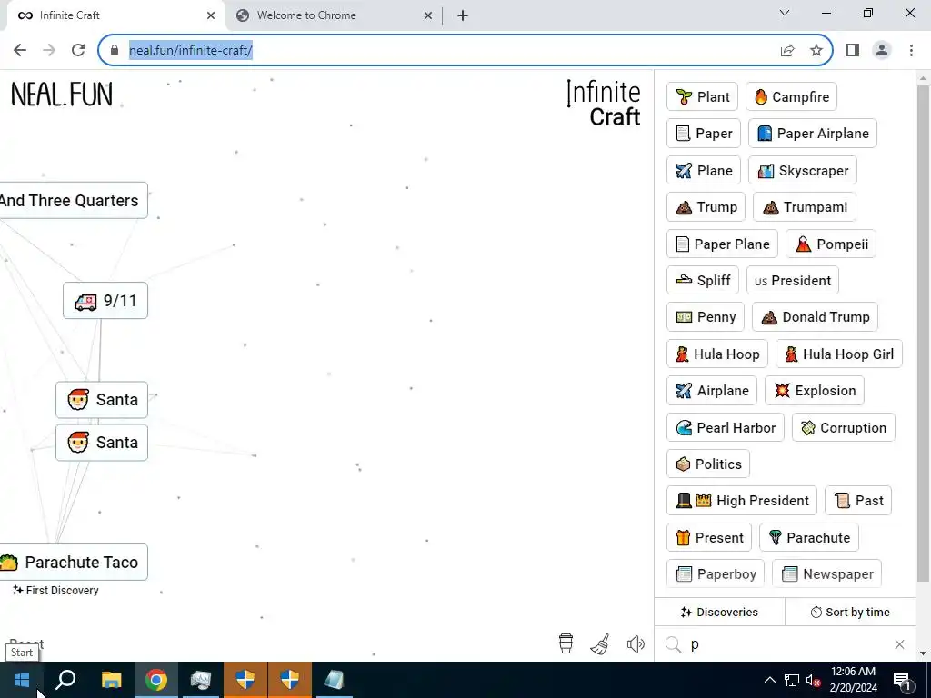Click the Pearl Harbor element
Image resolution: width=931 pixels, height=698 pixels.
click(x=726, y=427)
